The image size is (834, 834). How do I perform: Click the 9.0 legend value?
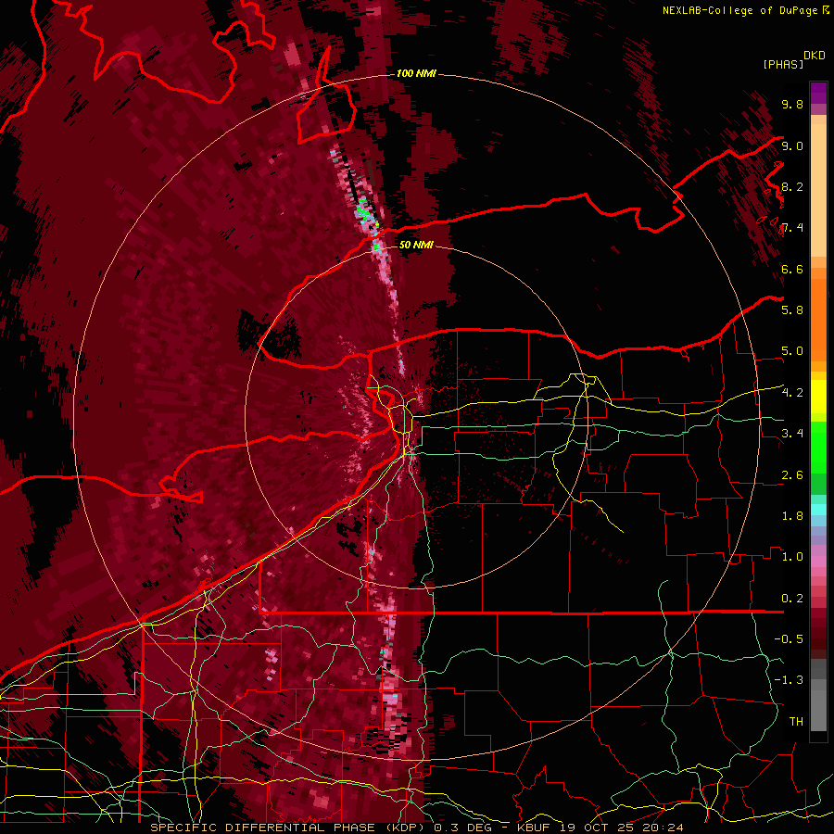[x=792, y=145]
